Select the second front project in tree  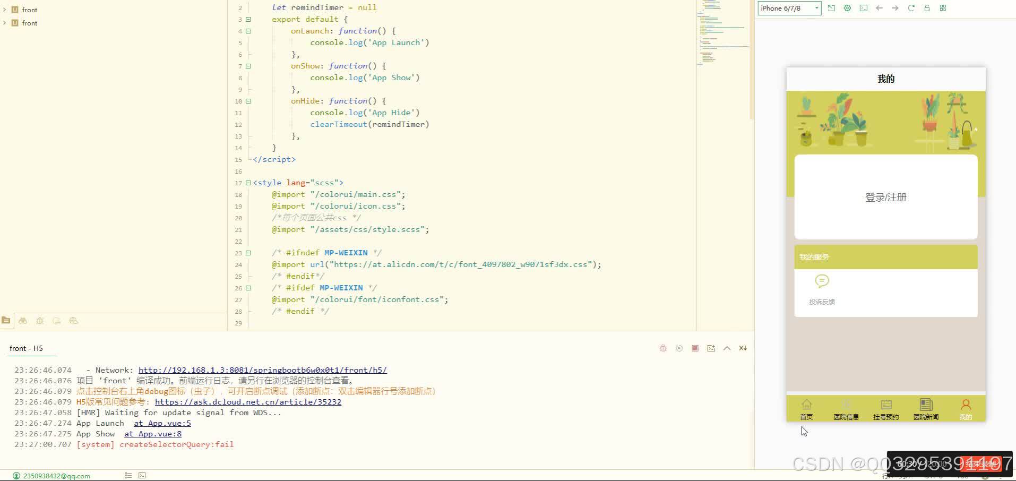coord(30,23)
